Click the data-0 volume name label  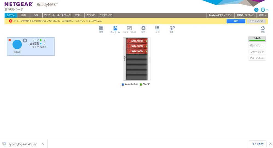click(17, 52)
